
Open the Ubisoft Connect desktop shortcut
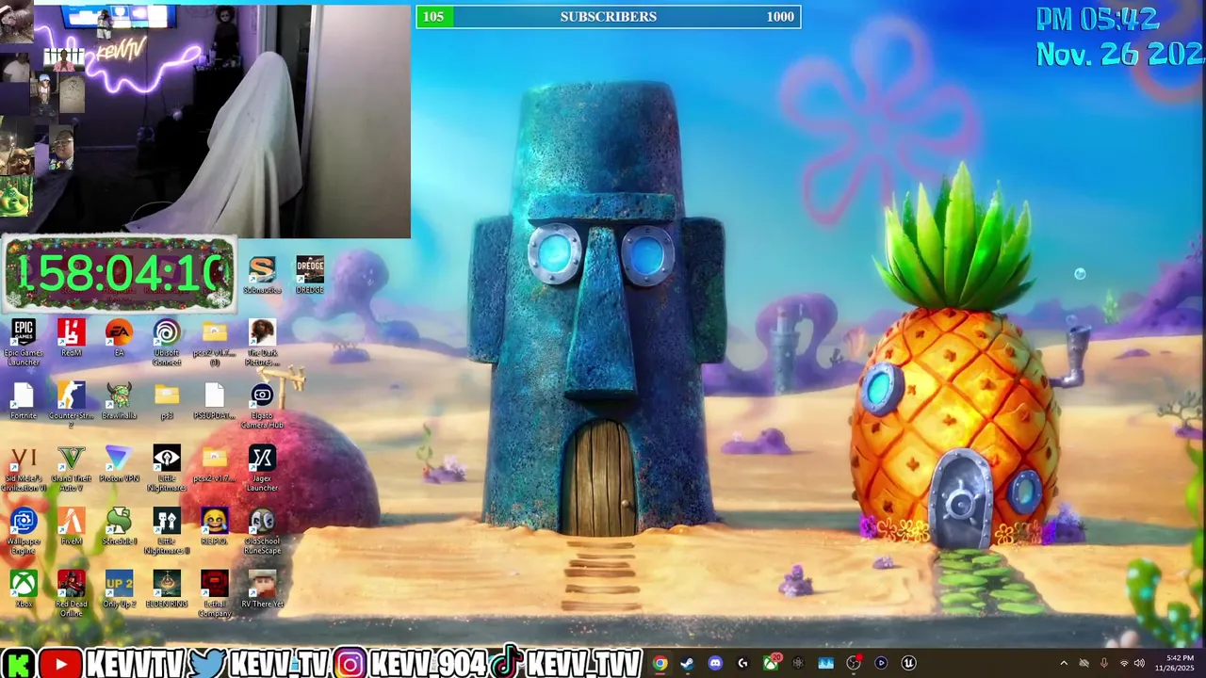click(x=167, y=342)
